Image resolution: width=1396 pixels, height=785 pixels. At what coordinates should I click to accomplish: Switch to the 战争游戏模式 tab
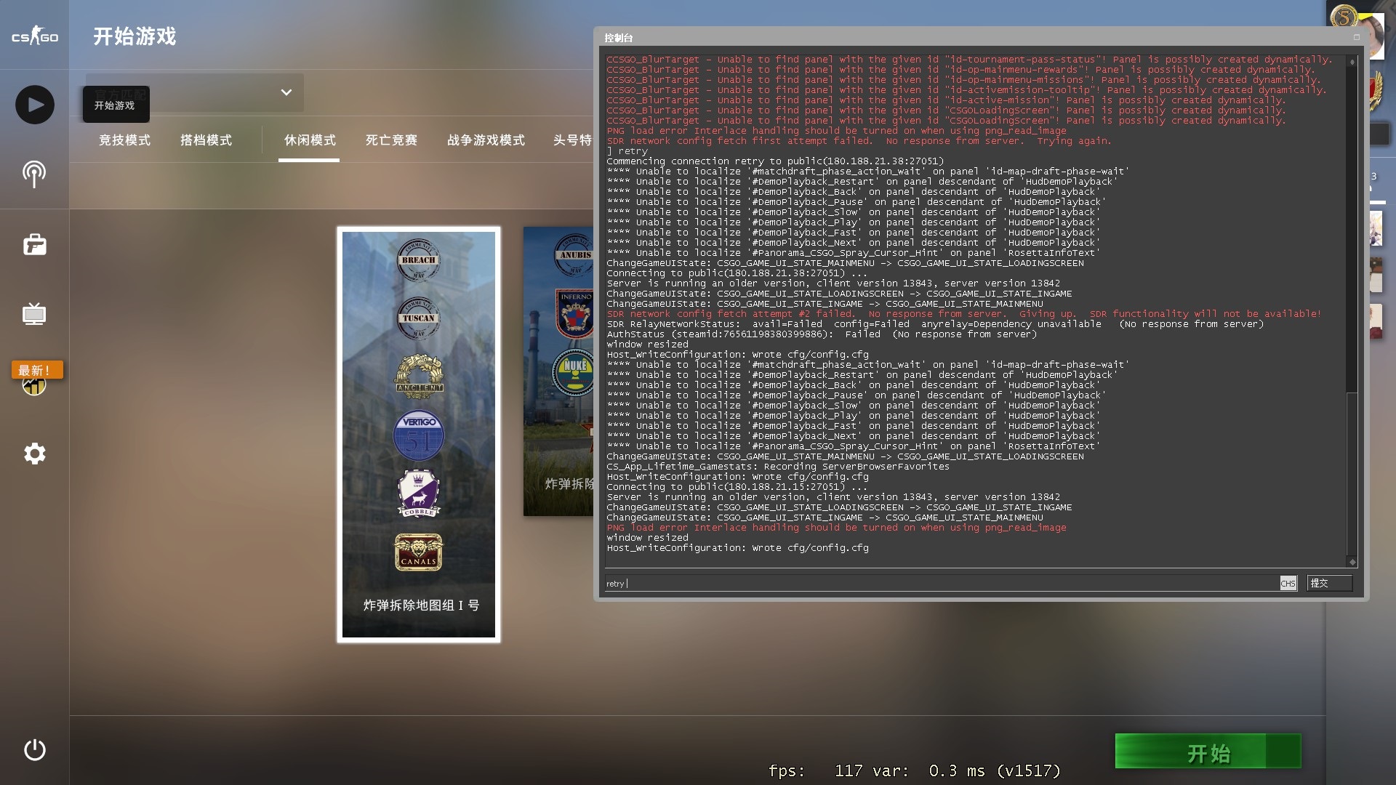[x=486, y=140]
